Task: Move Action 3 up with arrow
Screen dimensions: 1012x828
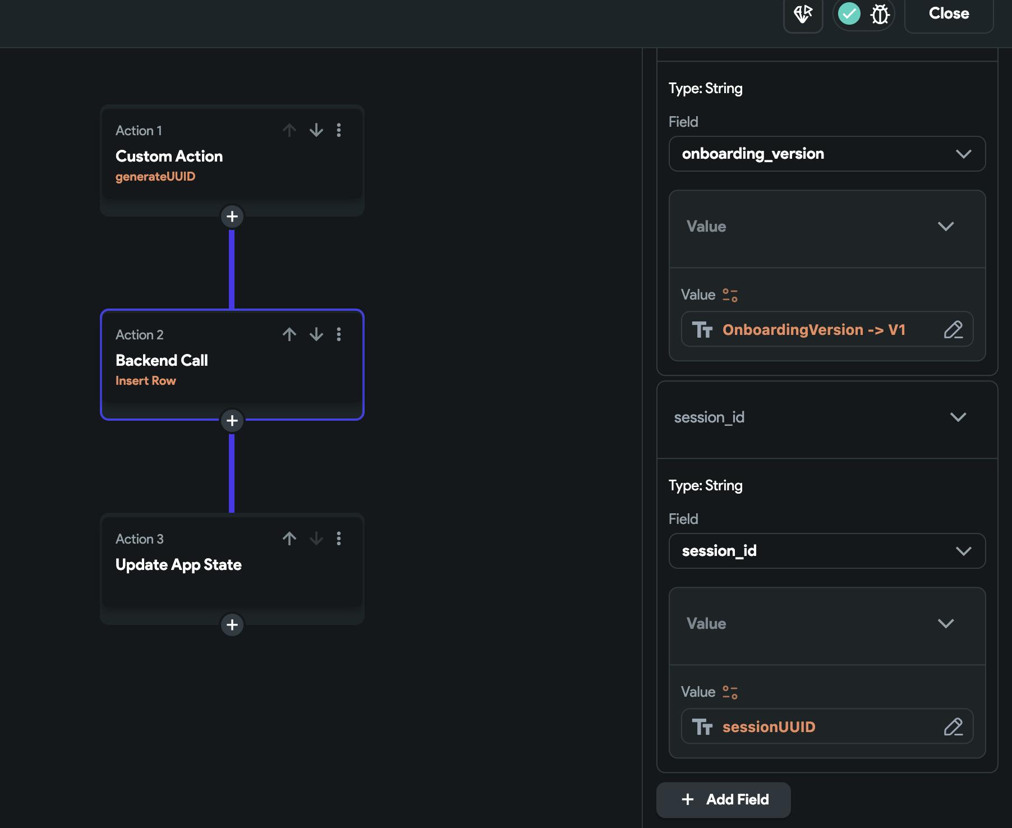Action: 289,539
